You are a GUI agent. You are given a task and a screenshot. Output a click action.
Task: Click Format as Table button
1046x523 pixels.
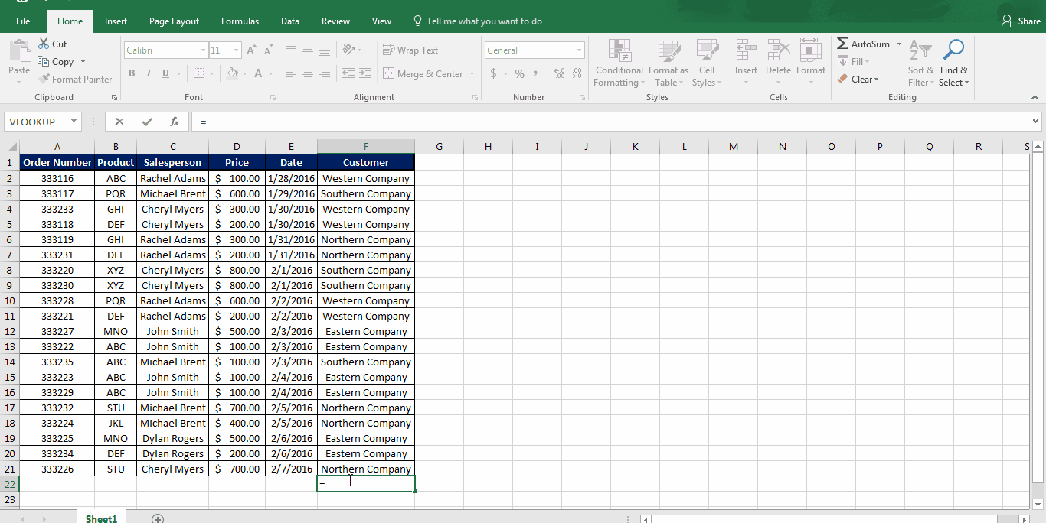[668, 63]
